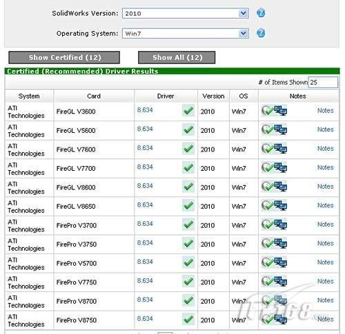
Task: Open 8.634 driver link for FireGL V7700
Action: [x=145, y=167]
